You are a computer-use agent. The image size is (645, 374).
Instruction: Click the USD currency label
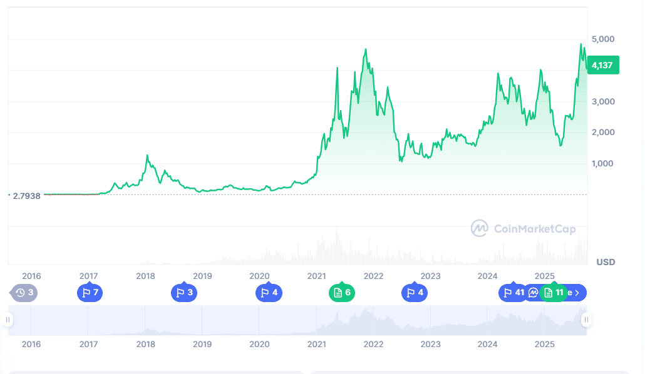click(x=605, y=262)
